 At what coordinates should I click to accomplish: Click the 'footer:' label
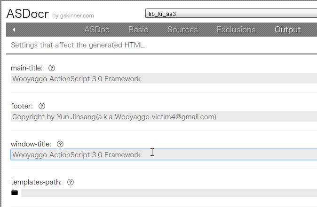tap(22, 106)
